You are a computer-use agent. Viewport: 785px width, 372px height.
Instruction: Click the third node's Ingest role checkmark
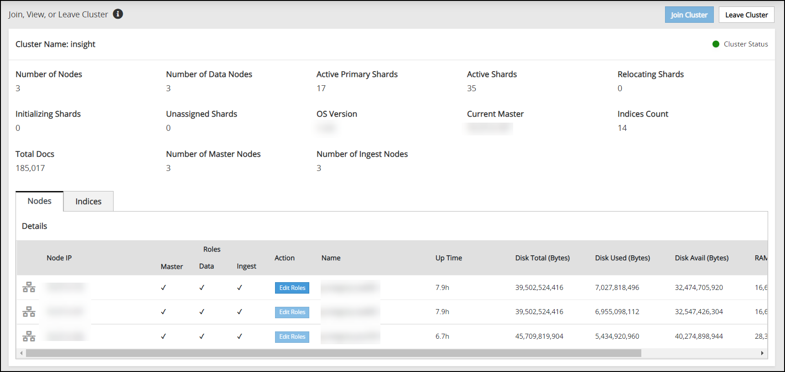(x=239, y=336)
